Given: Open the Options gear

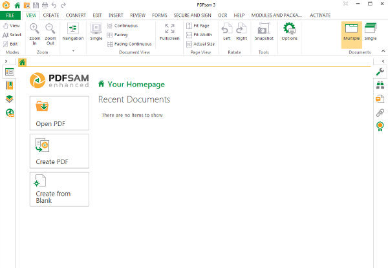Looking at the screenshot, I should point(290,32).
